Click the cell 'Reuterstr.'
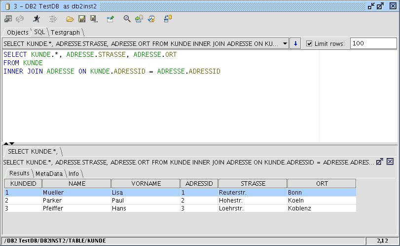400x246 pixels. click(x=253, y=192)
